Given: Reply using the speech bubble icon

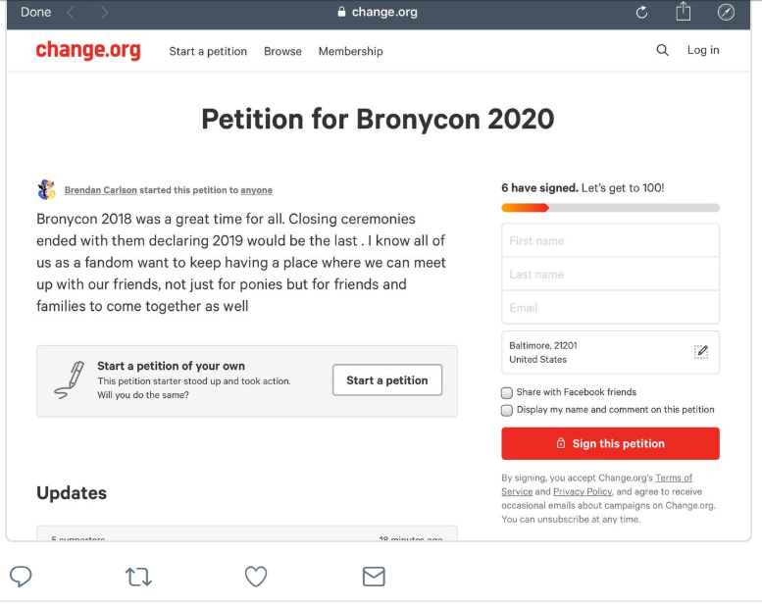Looking at the screenshot, I should [x=21, y=577].
